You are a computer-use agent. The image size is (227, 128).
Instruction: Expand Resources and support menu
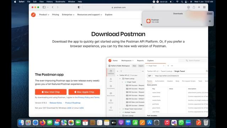(x=90, y=15)
